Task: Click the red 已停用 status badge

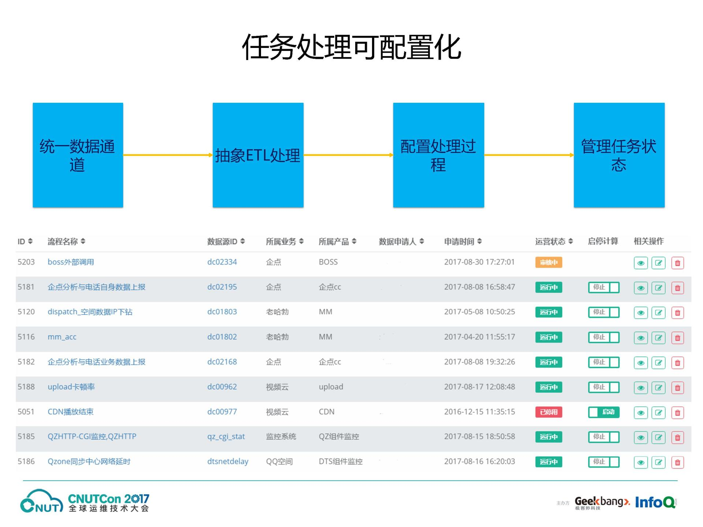Action: pyautogui.click(x=548, y=412)
